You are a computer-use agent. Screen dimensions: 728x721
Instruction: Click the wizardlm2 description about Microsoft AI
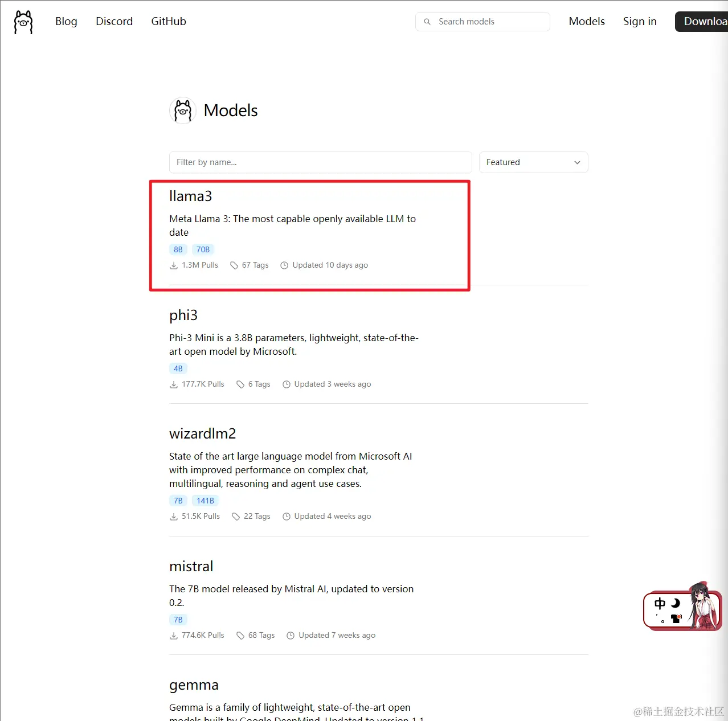(x=291, y=470)
